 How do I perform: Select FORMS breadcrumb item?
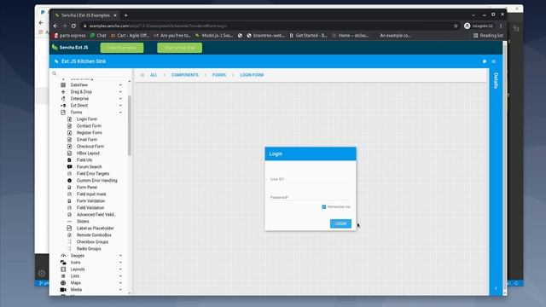point(219,75)
